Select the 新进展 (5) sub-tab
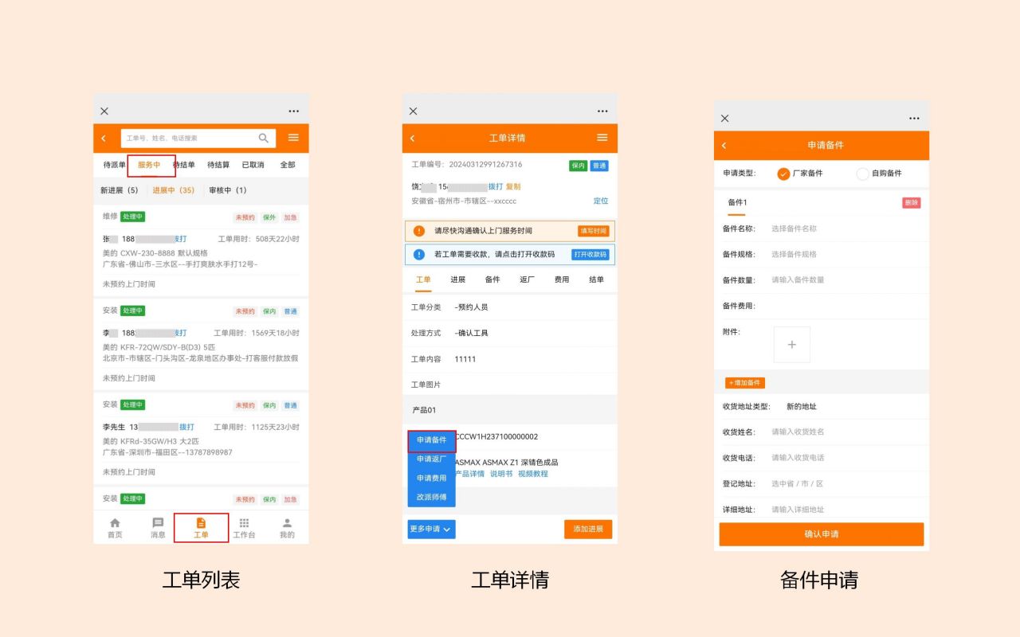 click(x=120, y=190)
